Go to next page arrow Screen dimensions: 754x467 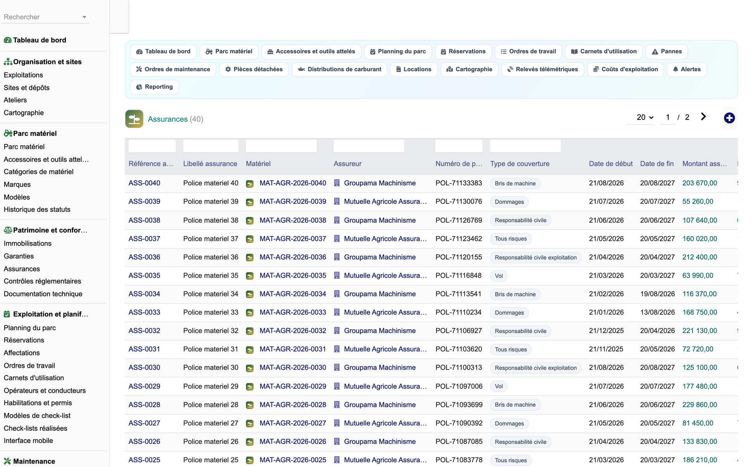[704, 117]
